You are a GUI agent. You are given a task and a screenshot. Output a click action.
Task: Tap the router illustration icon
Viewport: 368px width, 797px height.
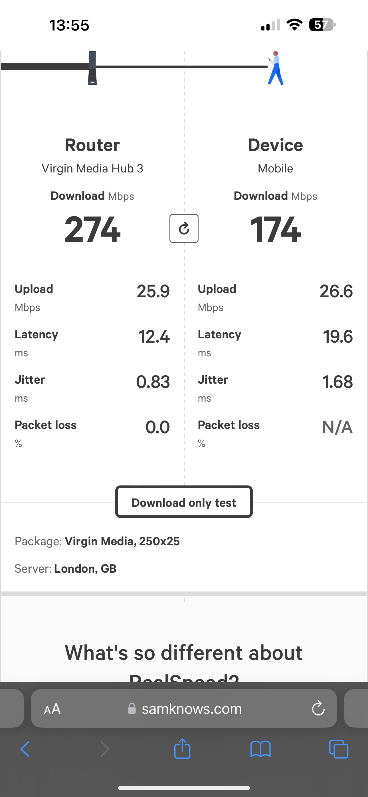[92, 68]
